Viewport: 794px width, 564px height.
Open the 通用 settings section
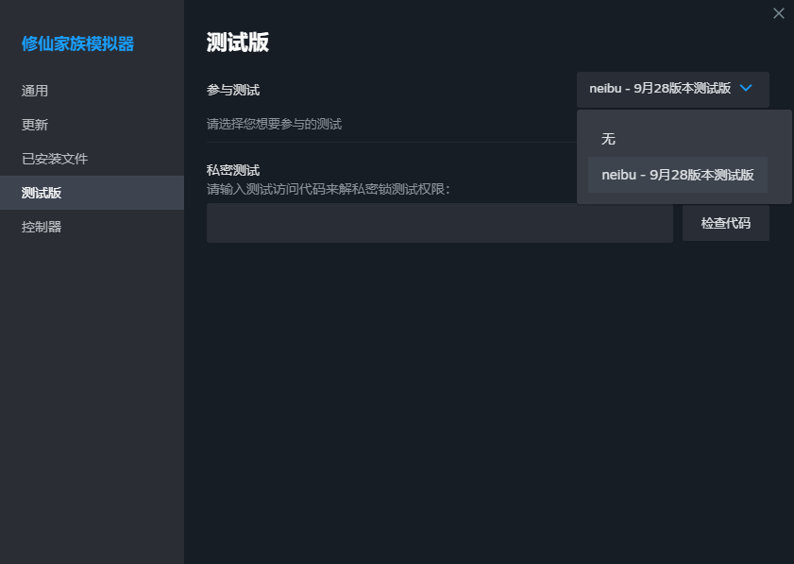tap(92, 91)
